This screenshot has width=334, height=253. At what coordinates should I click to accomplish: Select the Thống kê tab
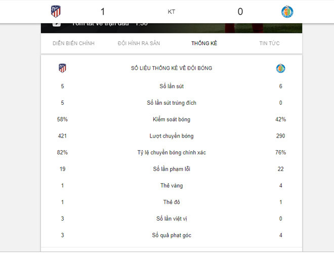(204, 44)
